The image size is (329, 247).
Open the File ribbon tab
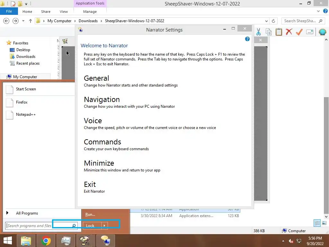[x=9, y=11]
